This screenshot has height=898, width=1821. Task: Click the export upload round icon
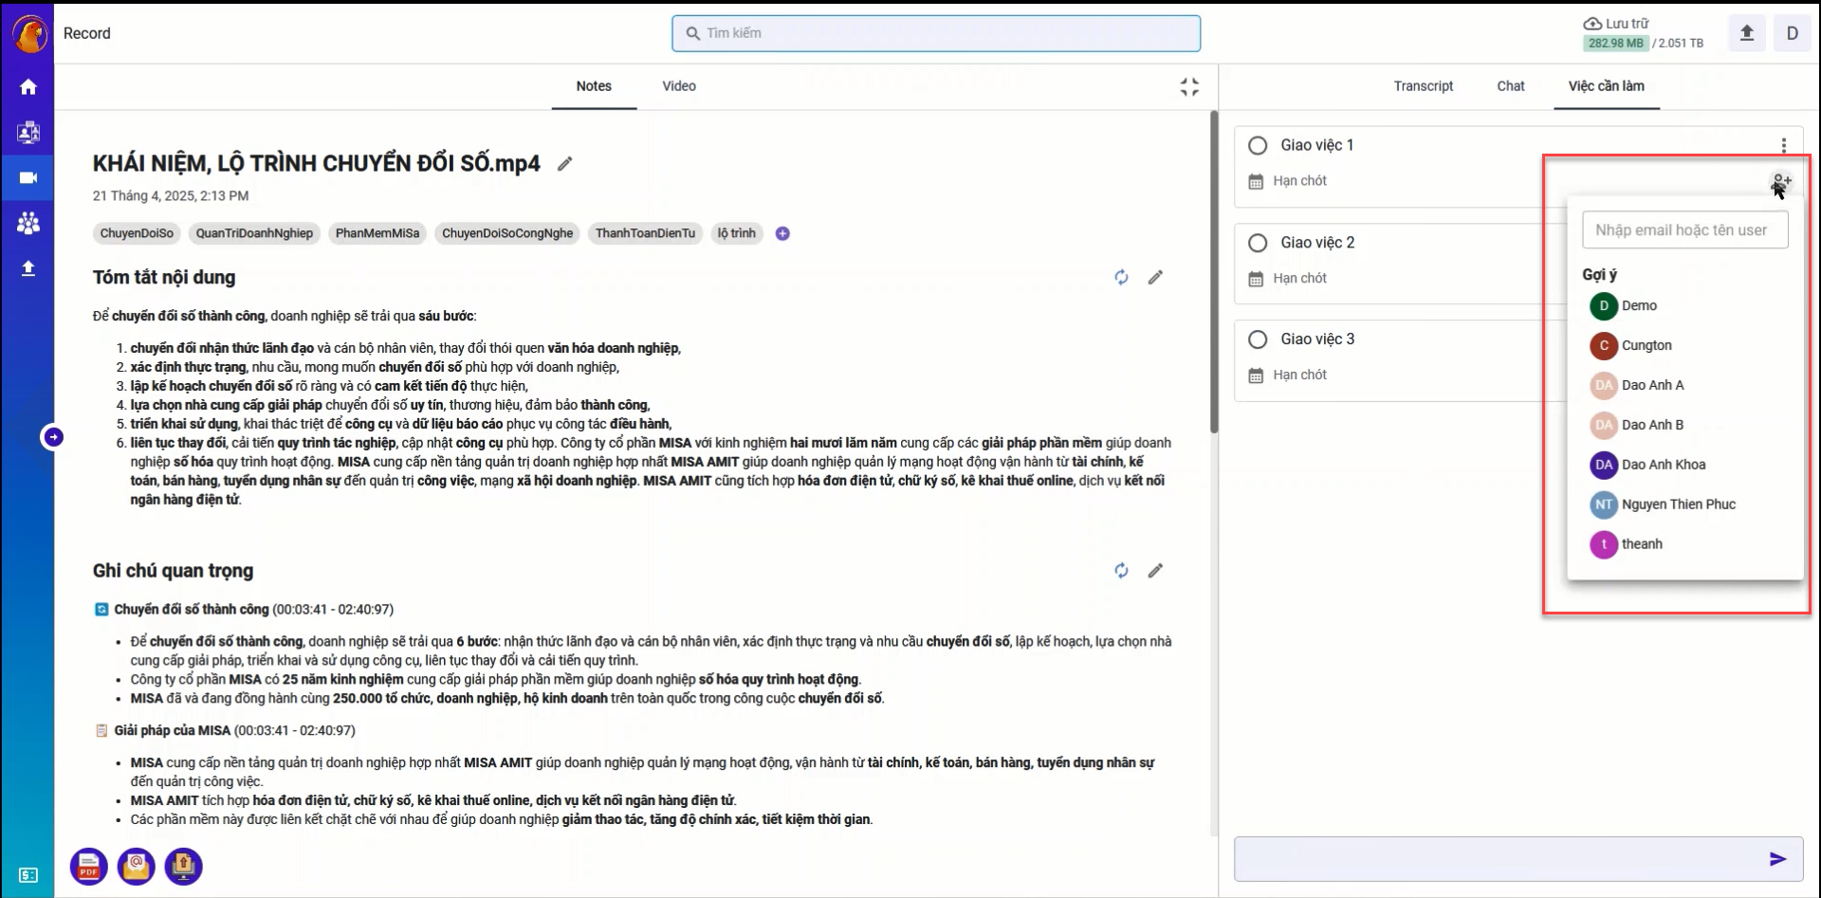(184, 867)
